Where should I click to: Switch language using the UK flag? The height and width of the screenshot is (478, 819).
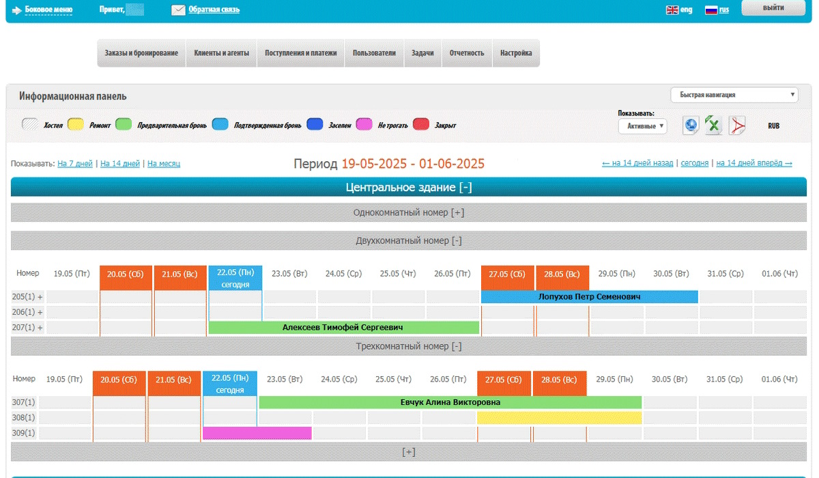672,10
